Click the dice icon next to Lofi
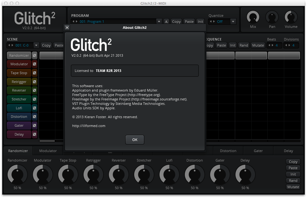Screen dimensions: 307x198 (34, 108)
